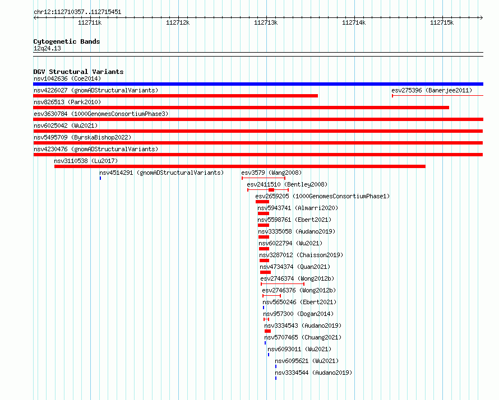Viewport: 499px width, 400px height.
Task: Open the esv2746376 (Wong2012b) label
Action: coord(299,290)
